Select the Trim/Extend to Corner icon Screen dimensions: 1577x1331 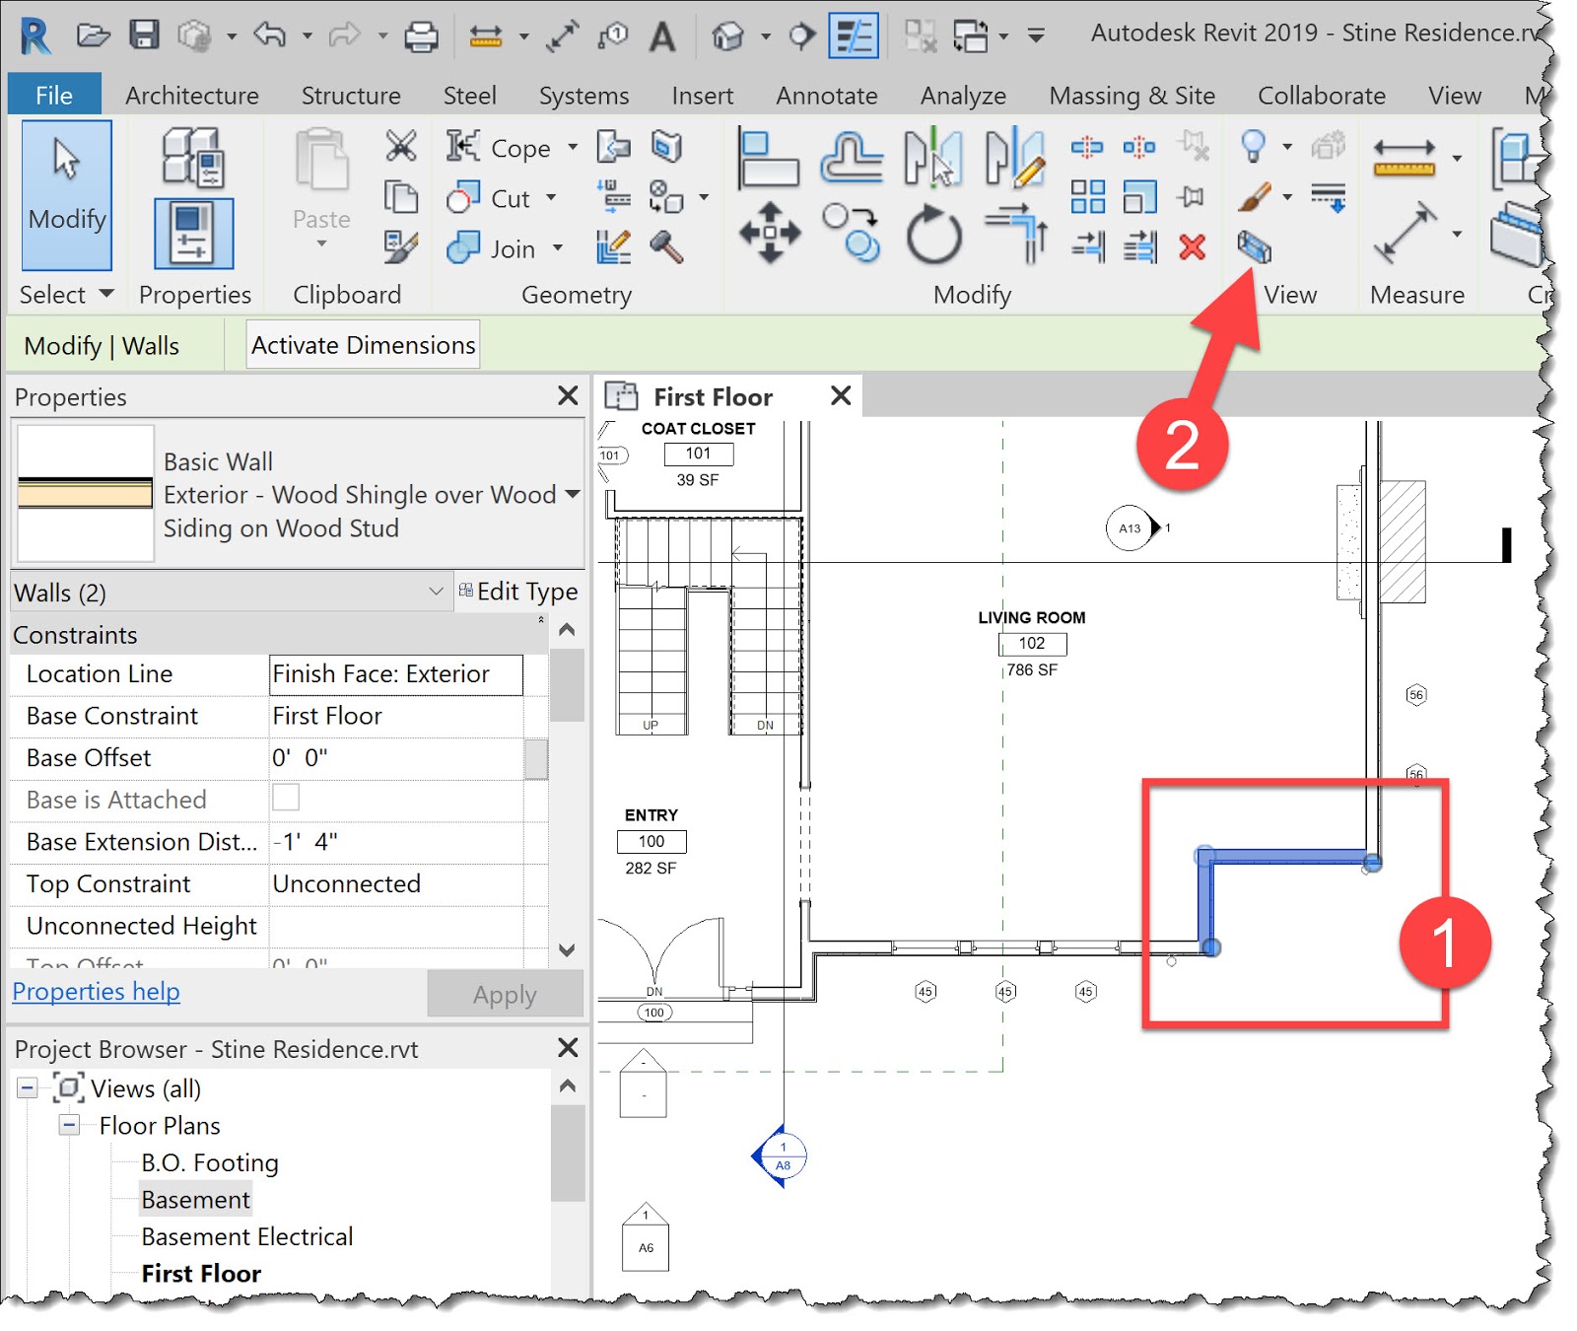click(1016, 234)
